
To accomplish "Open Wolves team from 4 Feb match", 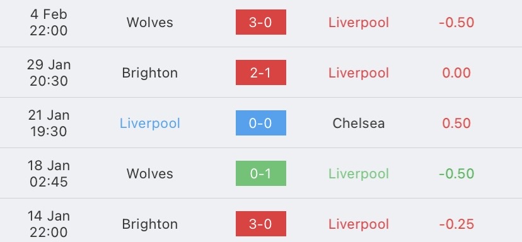I will 150,22.
